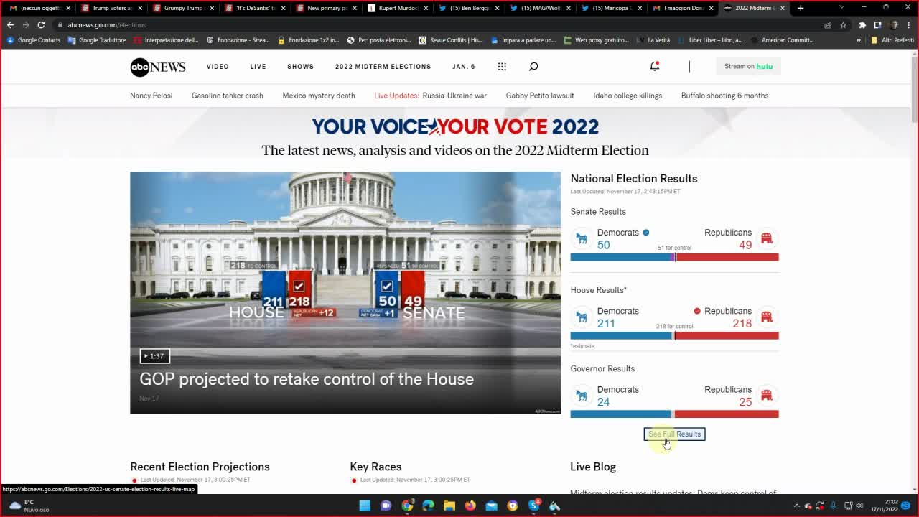This screenshot has height=517, width=919.
Task: Open the notifications bell icon
Action: point(654,66)
